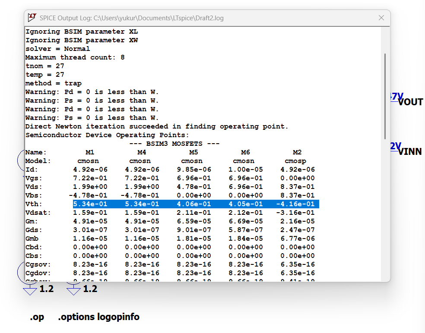Click the VINN label in schematic
Image resolution: width=425 pixels, height=333 pixels.
(x=410, y=151)
